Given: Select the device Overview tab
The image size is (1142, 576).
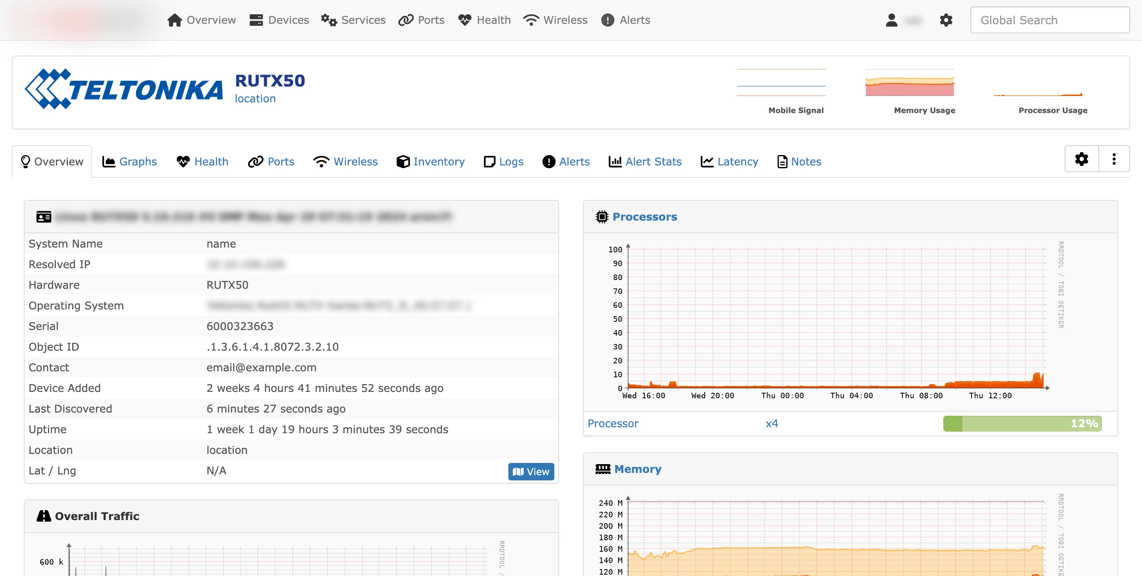Looking at the screenshot, I should click(52, 162).
